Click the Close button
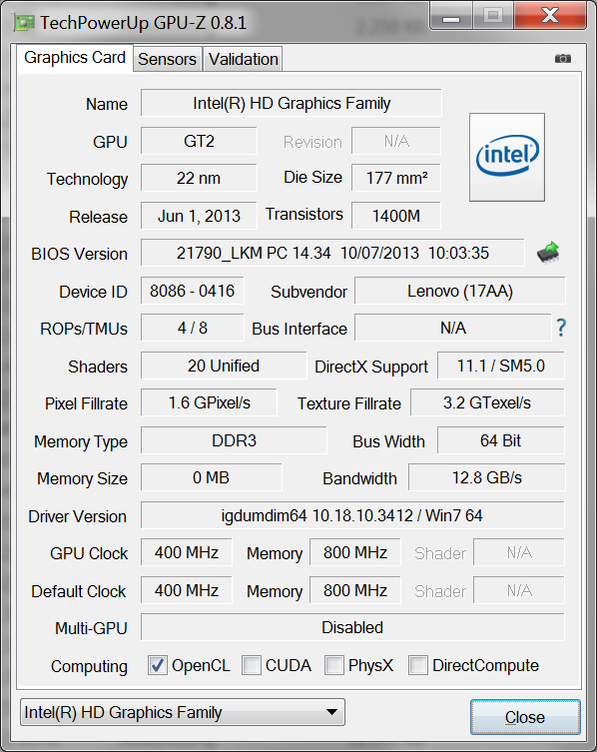Viewport: 597px width, 752px height. pyautogui.click(x=525, y=717)
